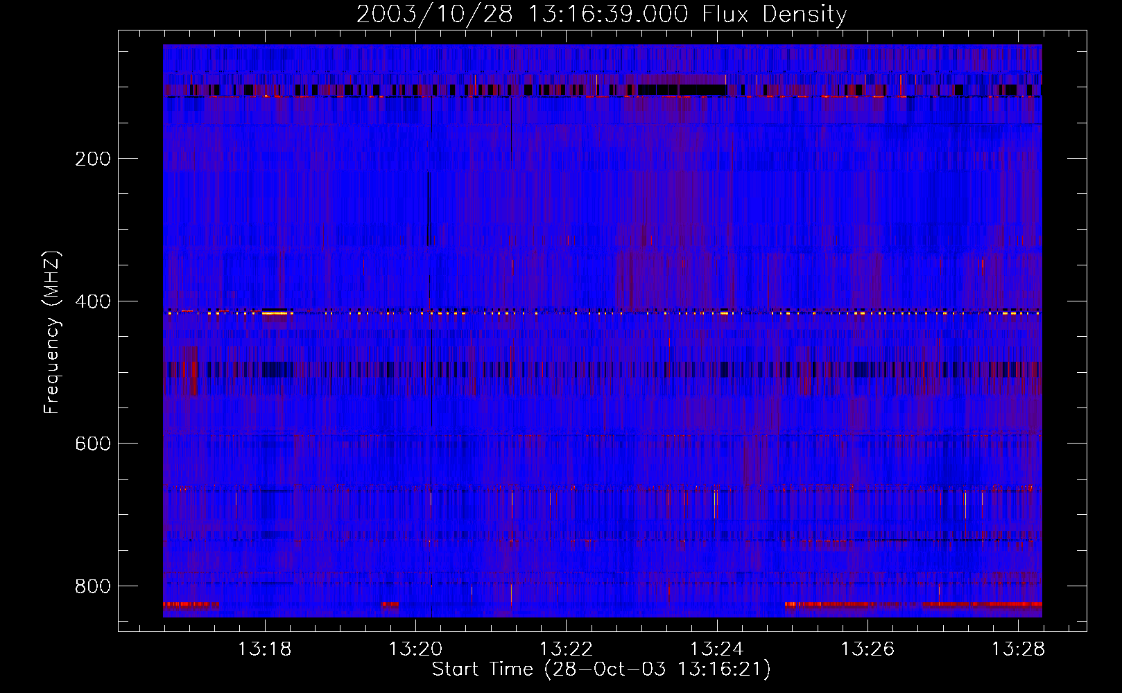Select the 600 frequency tick label
The width and height of the screenshot is (1122, 693).
(x=93, y=444)
